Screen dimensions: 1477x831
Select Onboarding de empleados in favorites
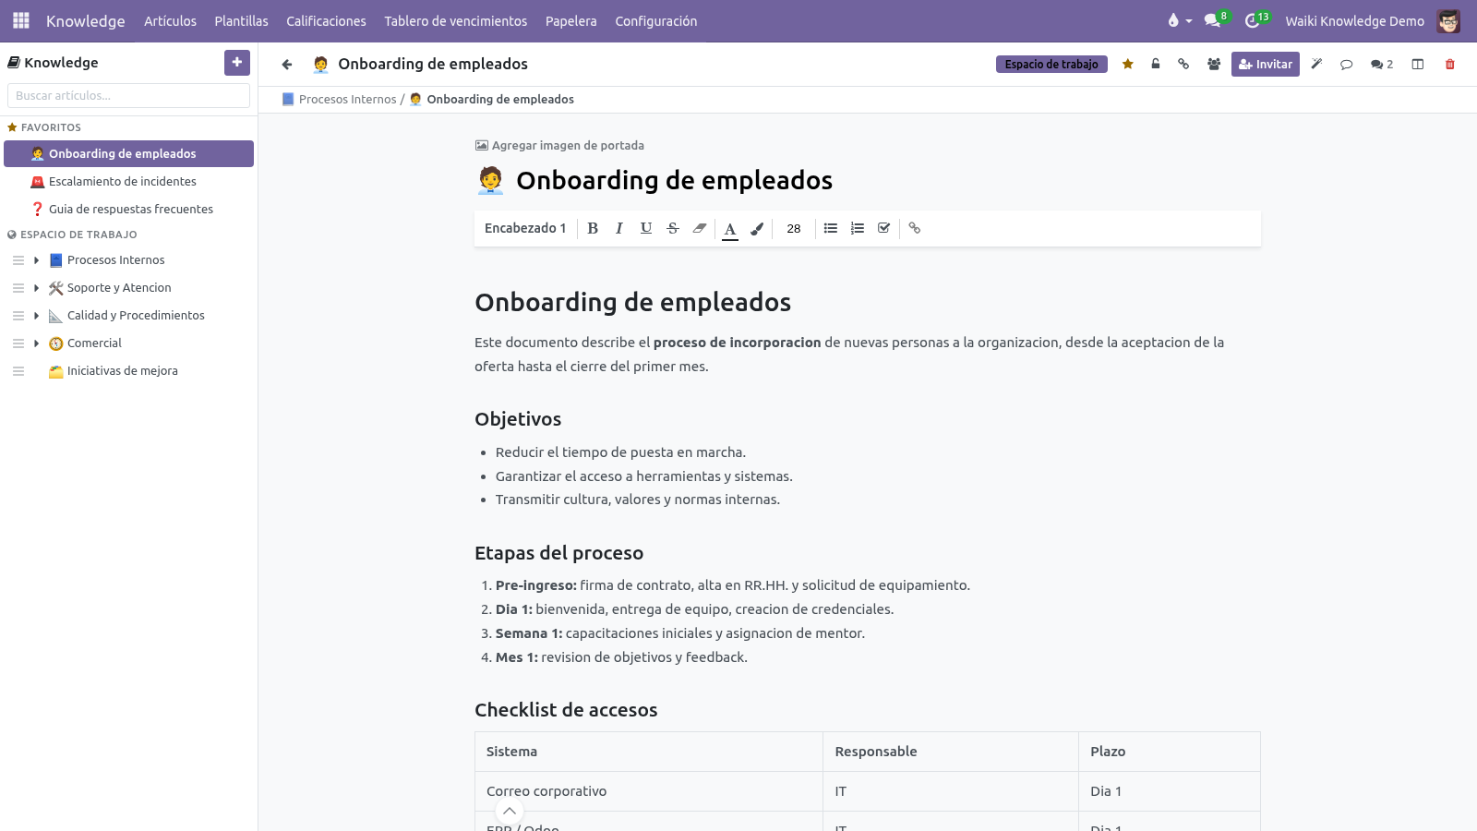[x=128, y=154]
